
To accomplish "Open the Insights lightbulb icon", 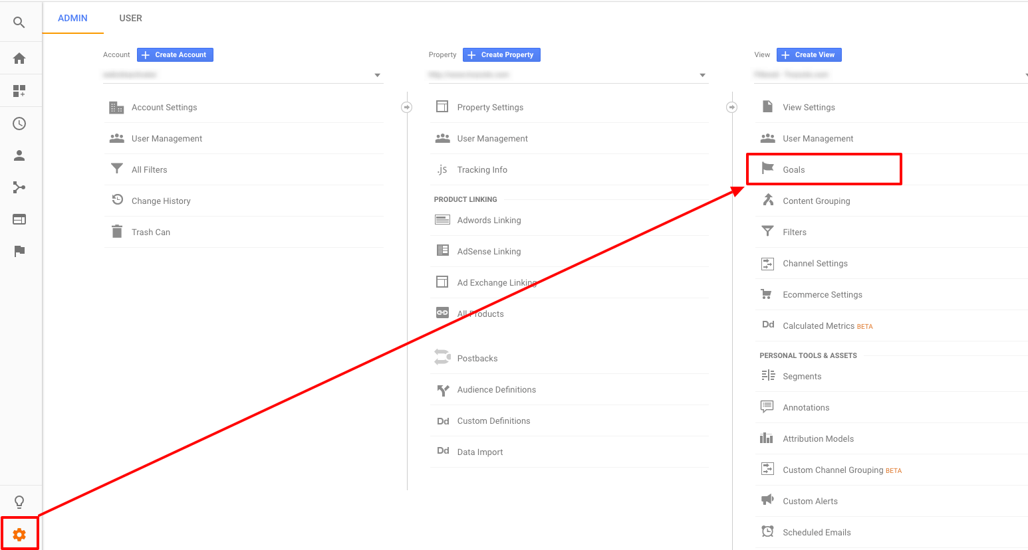I will [x=20, y=502].
